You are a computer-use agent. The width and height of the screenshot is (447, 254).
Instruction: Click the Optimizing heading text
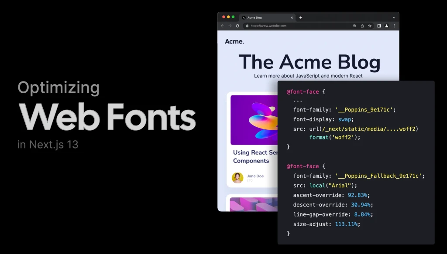point(58,88)
